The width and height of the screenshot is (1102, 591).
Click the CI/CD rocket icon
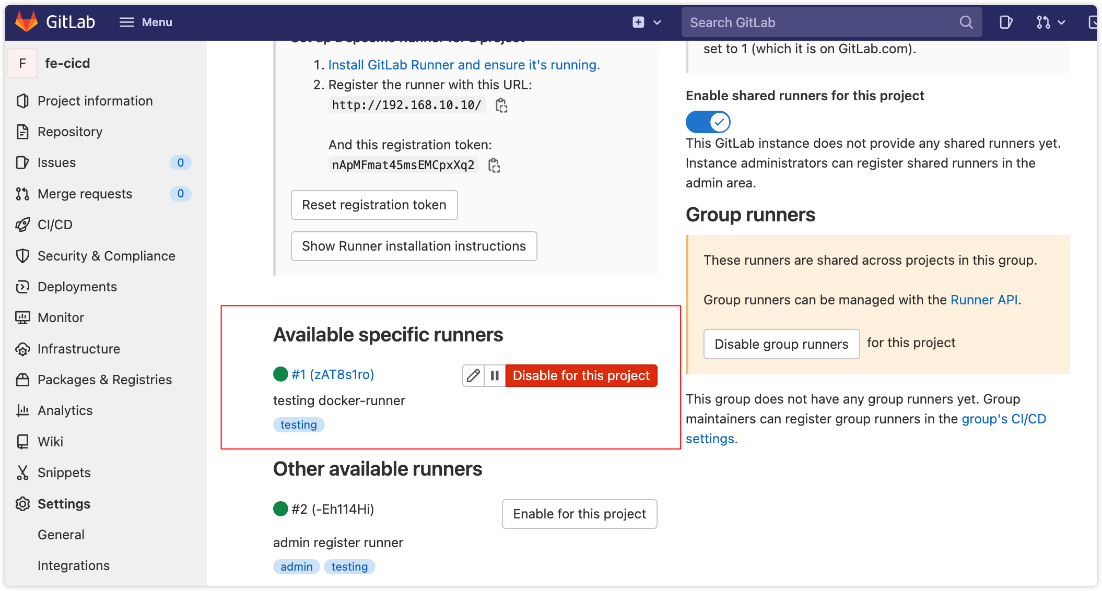[22, 224]
